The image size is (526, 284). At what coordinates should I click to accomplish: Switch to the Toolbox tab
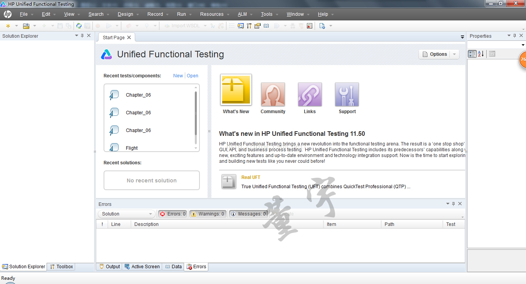(61, 267)
